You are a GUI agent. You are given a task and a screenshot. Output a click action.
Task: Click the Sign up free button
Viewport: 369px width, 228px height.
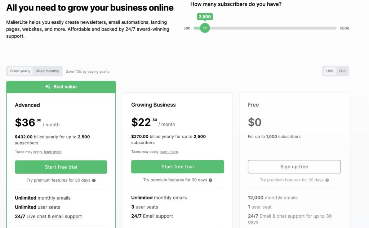click(x=294, y=167)
